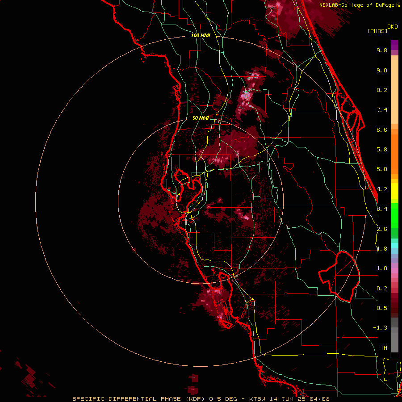The height and width of the screenshot is (402, 402).
Task: Click the 7.4 scale value
Action: coord(382,110)
